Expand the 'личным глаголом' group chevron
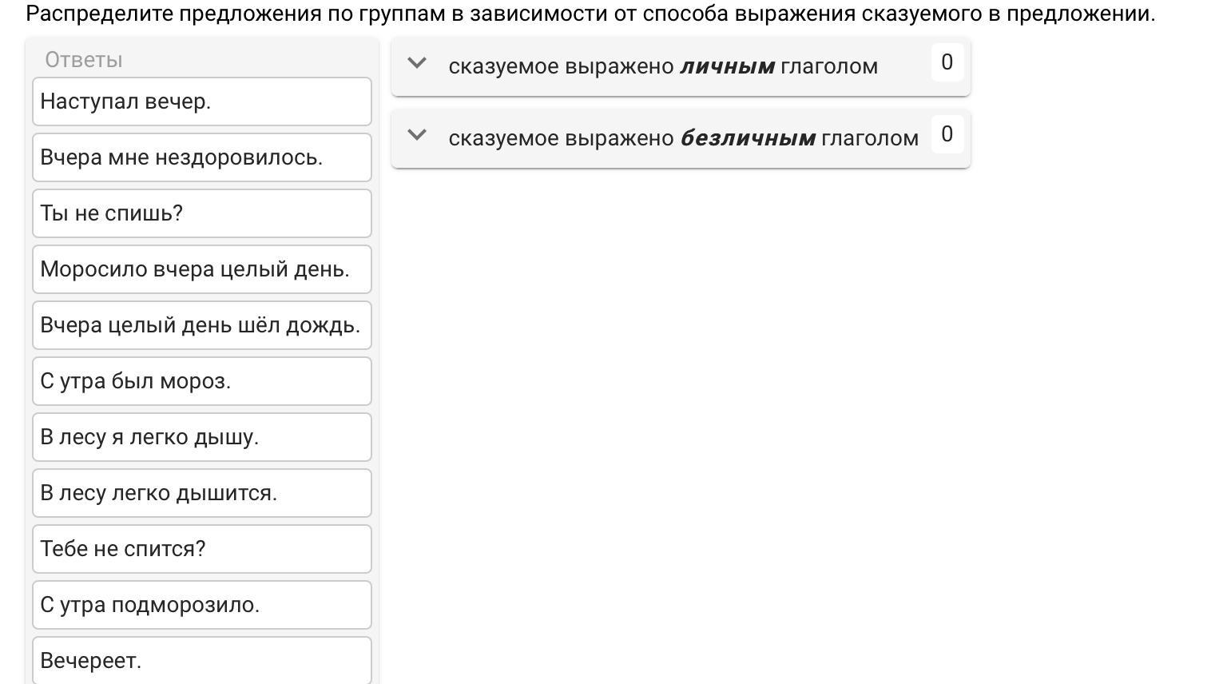The width and height of the screenshot is (1227, 684). 417,63
